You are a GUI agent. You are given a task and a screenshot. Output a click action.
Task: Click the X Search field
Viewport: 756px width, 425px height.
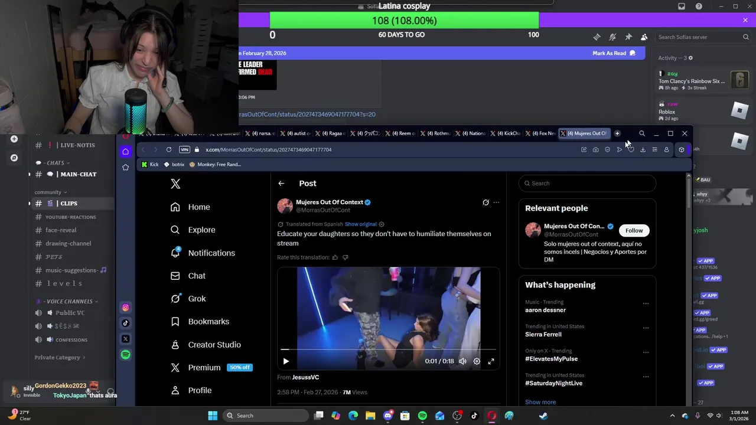[588, 184]
